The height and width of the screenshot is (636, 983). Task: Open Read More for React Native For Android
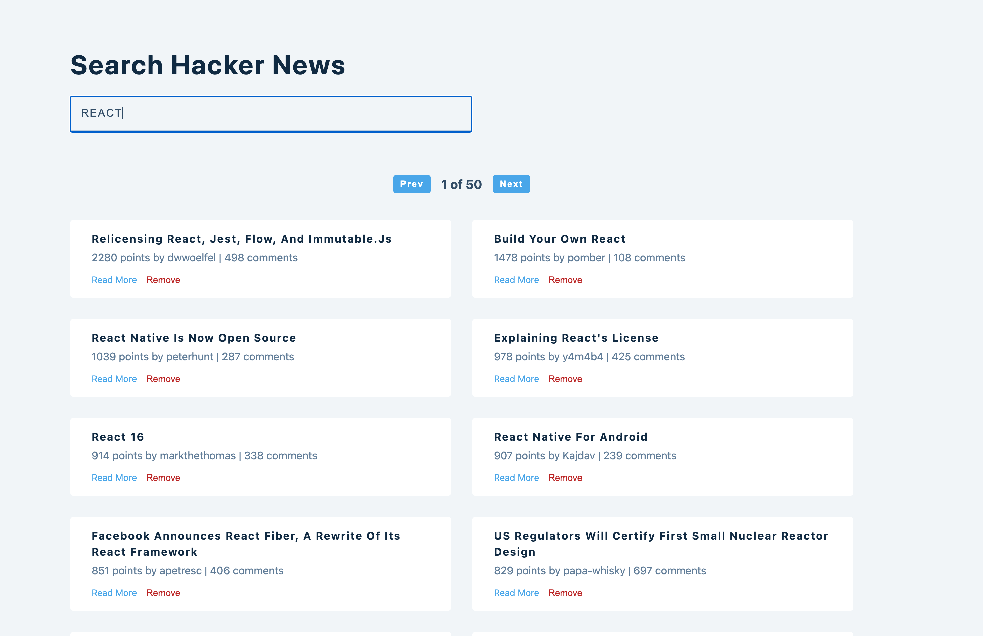point(516,478)
